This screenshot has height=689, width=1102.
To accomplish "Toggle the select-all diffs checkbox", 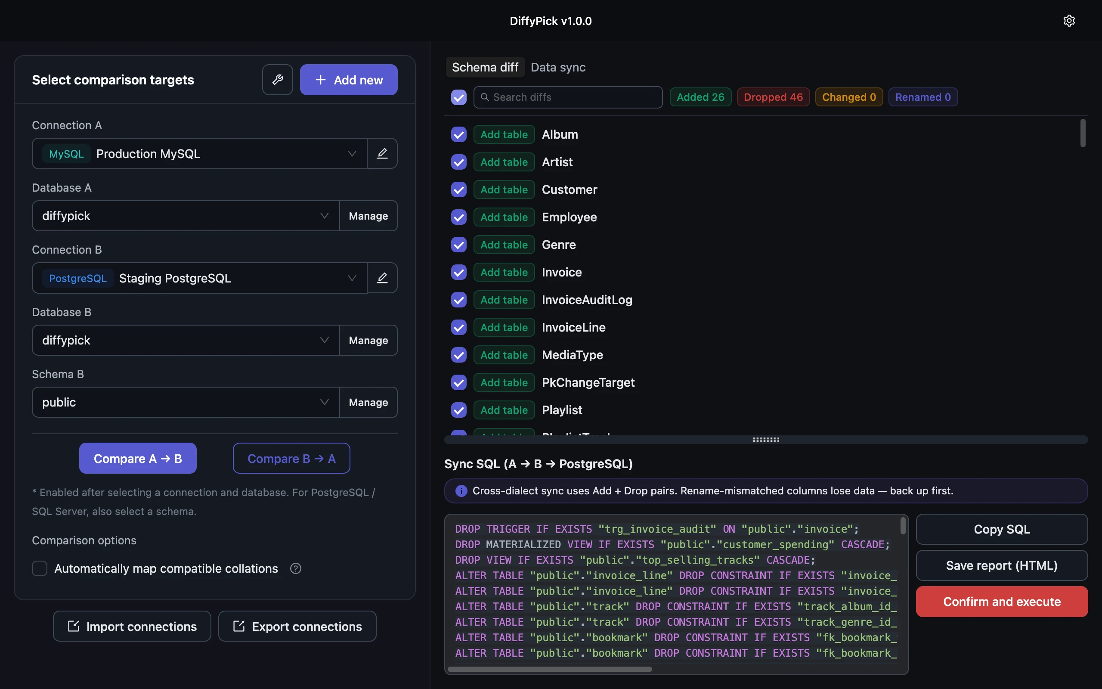I will 458,97.
